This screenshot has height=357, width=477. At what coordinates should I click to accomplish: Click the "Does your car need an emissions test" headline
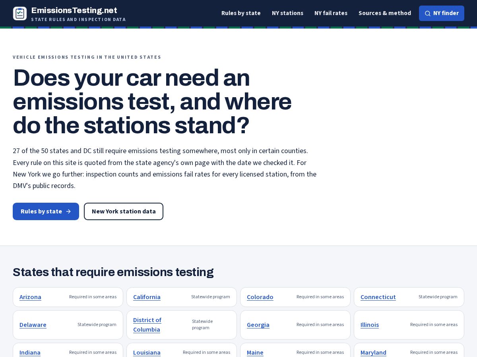(x=152, y=102)
